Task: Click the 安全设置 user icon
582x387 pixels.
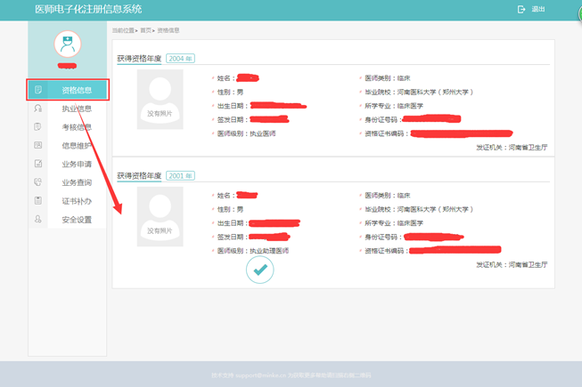Action: pyautogui.click(x=38, y=220)
